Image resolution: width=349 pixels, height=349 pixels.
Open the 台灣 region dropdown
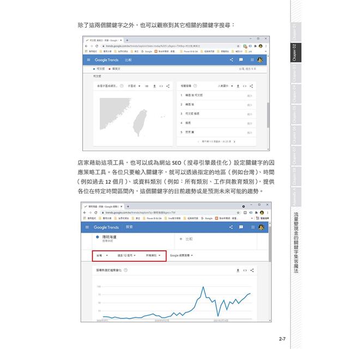[x=102, y=255]
